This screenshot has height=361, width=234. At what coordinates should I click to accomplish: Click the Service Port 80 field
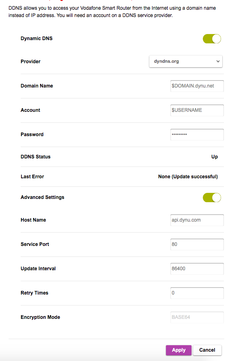point(197,244)
